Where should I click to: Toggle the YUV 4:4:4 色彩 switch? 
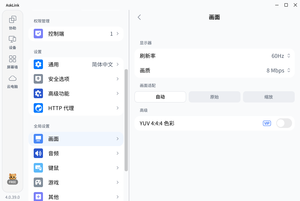284,123
